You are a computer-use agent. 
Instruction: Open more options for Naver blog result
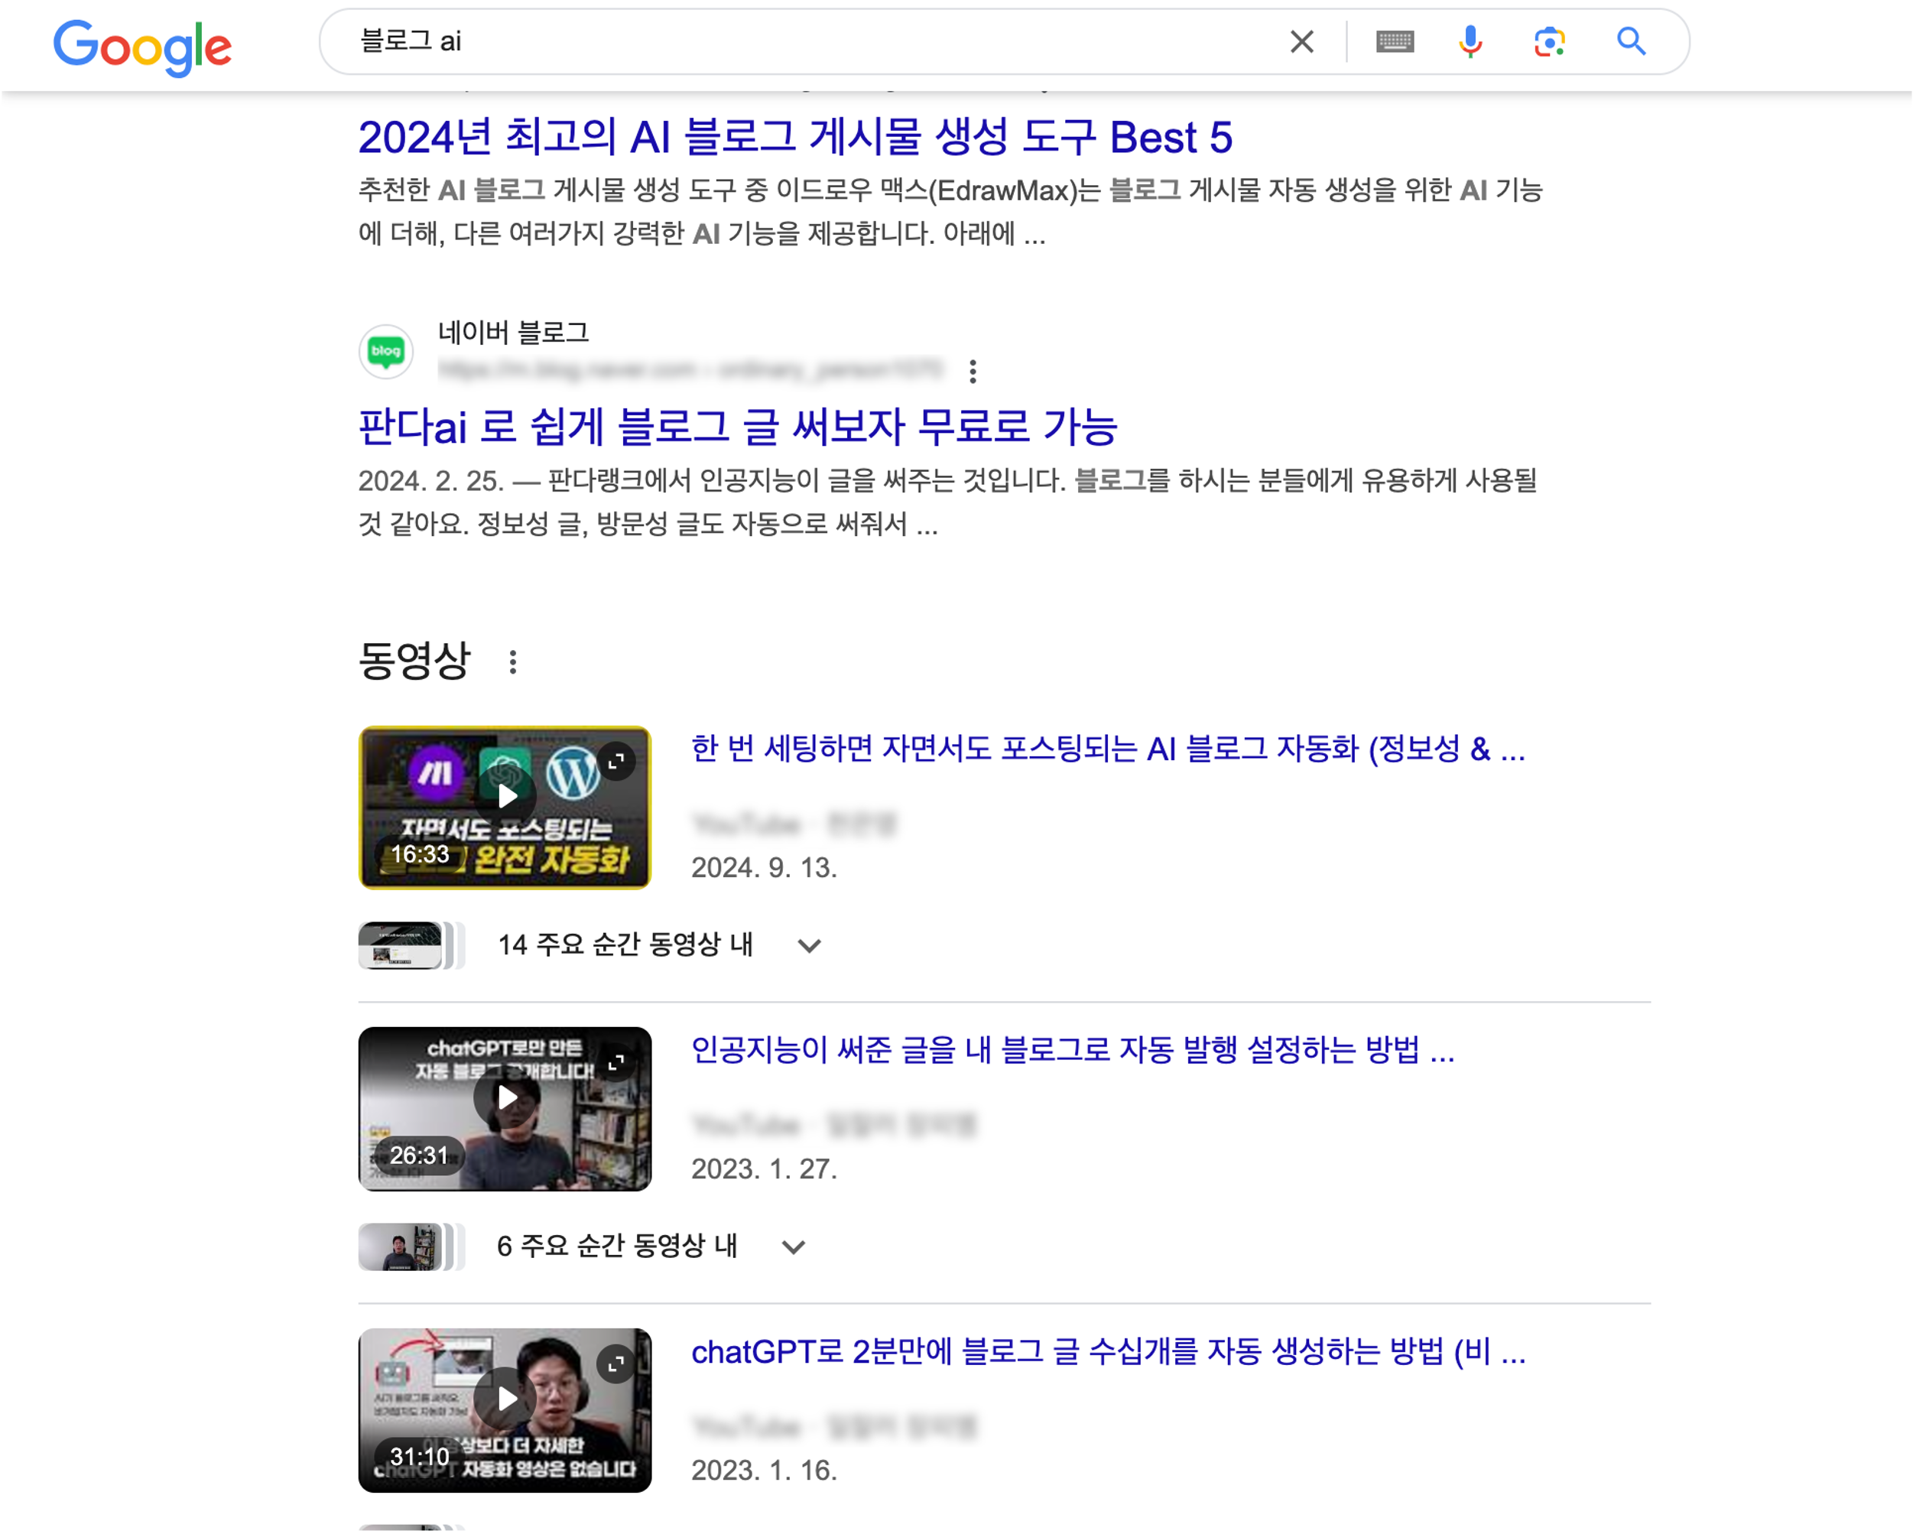(x=973, y=371)
